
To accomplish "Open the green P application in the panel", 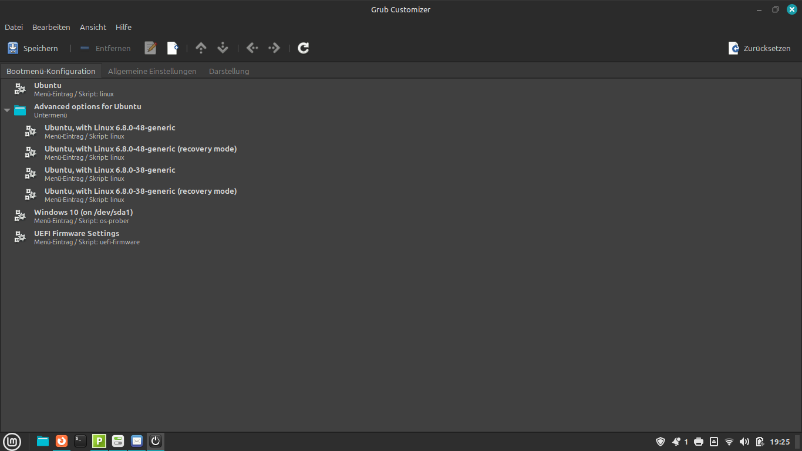I will tap(99, 441).
